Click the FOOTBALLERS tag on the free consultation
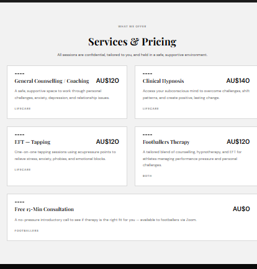The height and width of the screenshot is (269, 257). click(x=27, y=230)
